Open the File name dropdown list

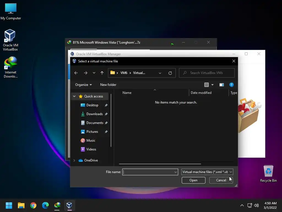point(176,172)
